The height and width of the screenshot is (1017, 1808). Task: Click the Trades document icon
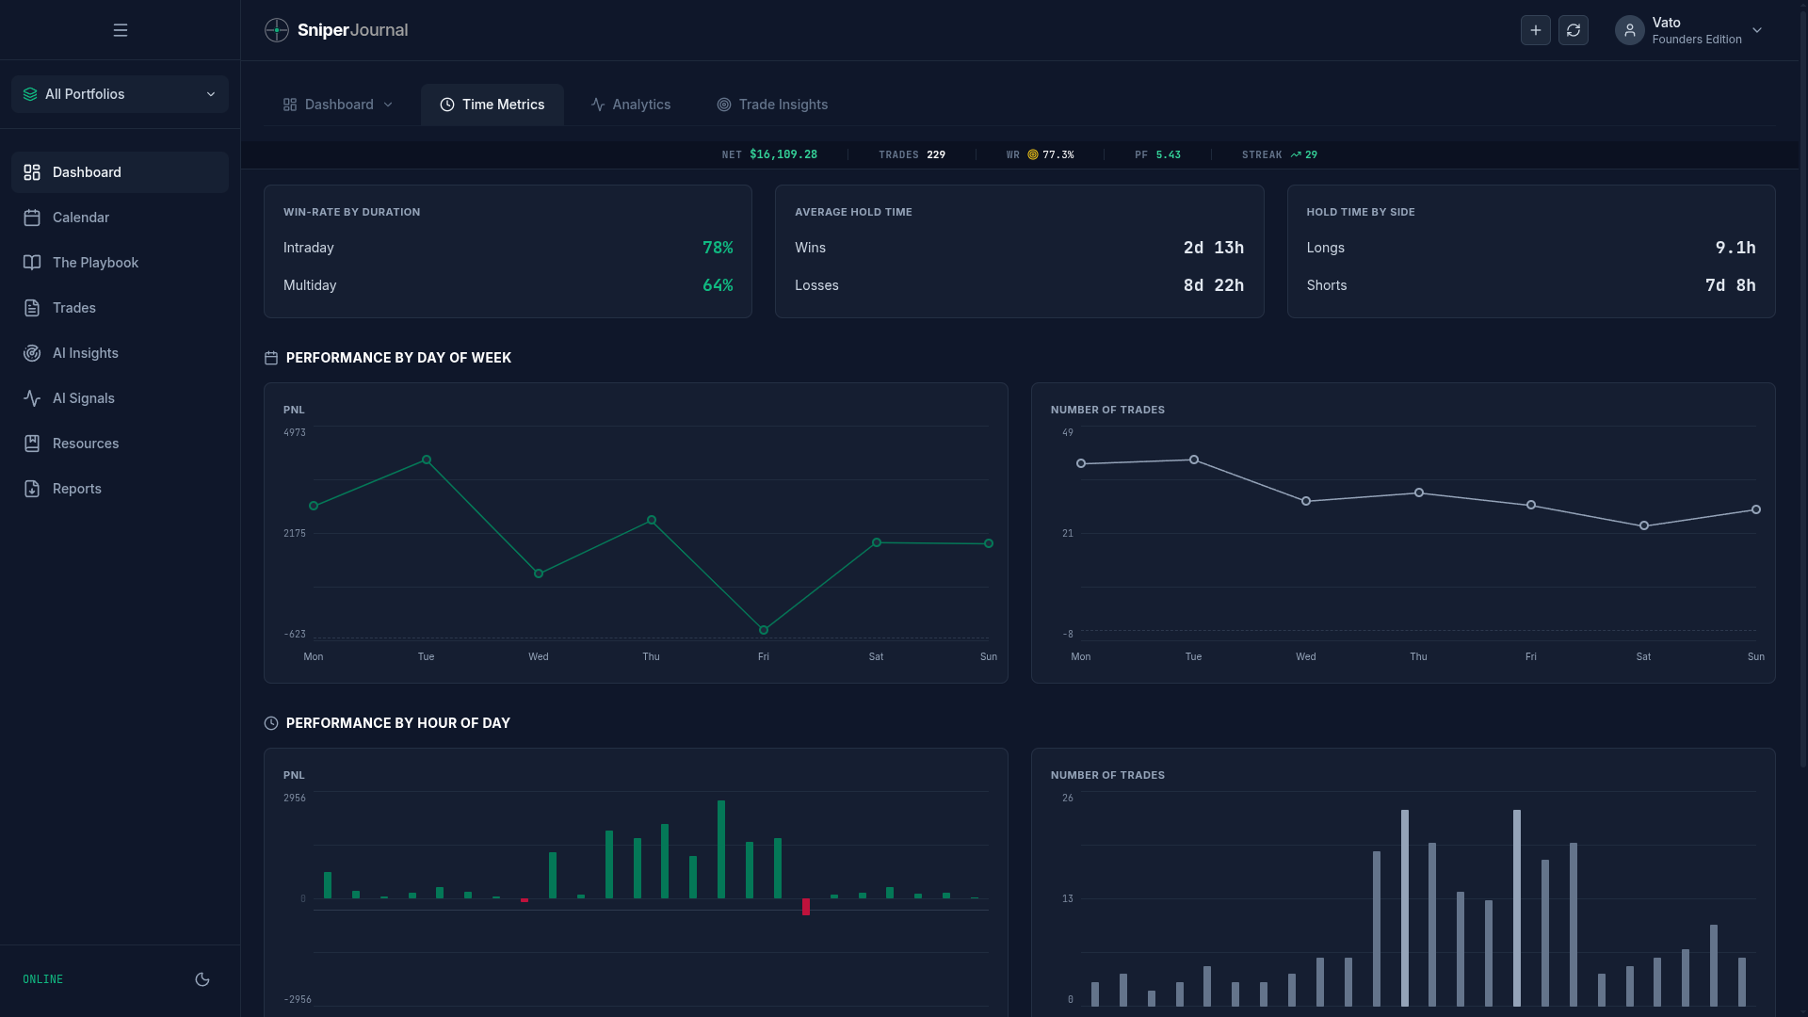click(32, 308)
